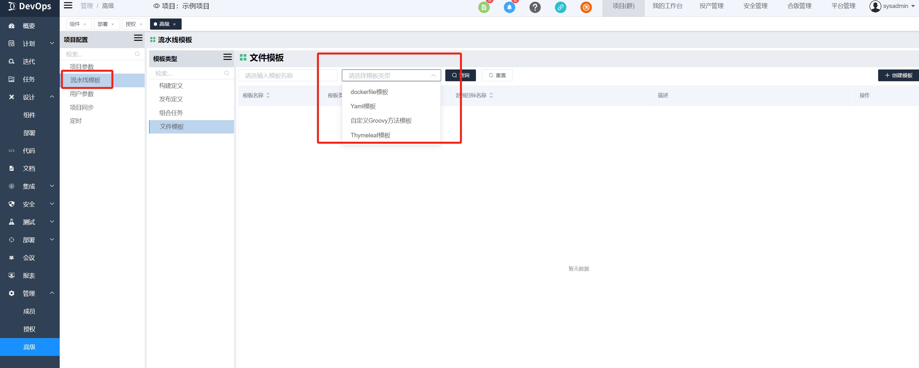Viewport: 919px width, 368px height.
Task: Select Yaml模板 from the dropdown list
Action: point(363,106)
